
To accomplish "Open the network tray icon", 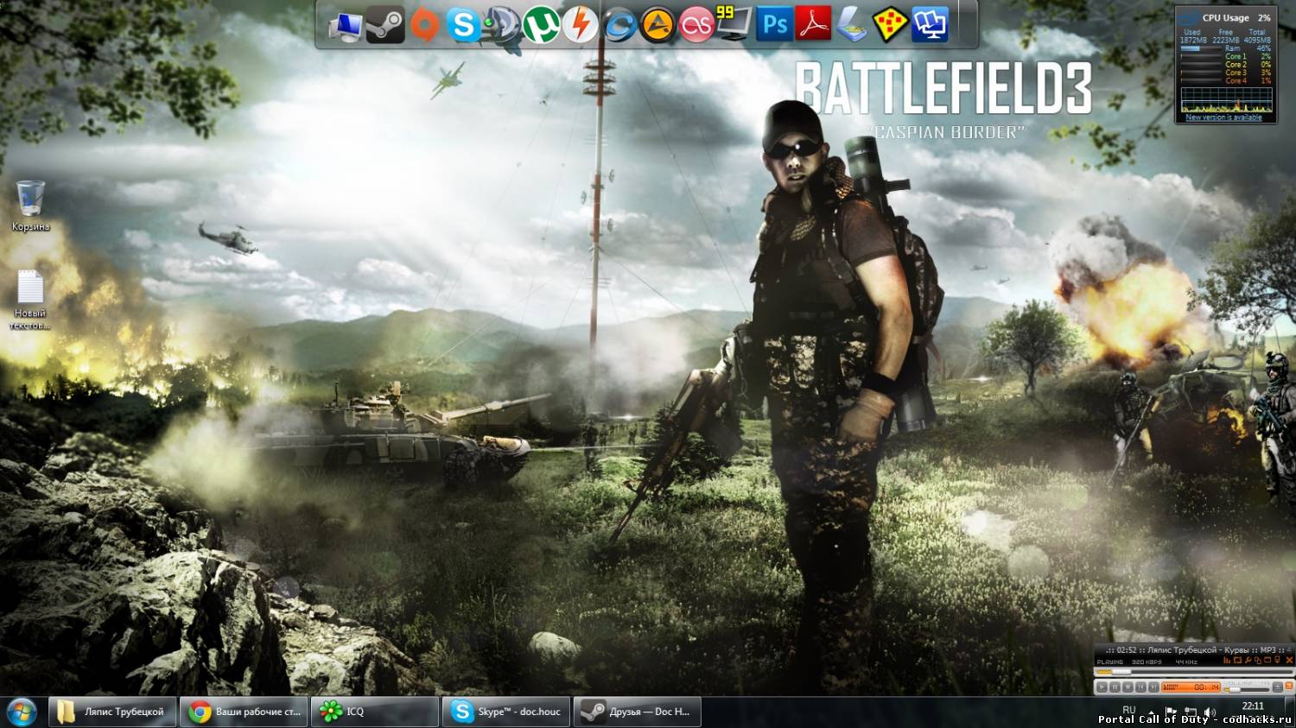I will pyautogui.click(x=1191, y=712).
